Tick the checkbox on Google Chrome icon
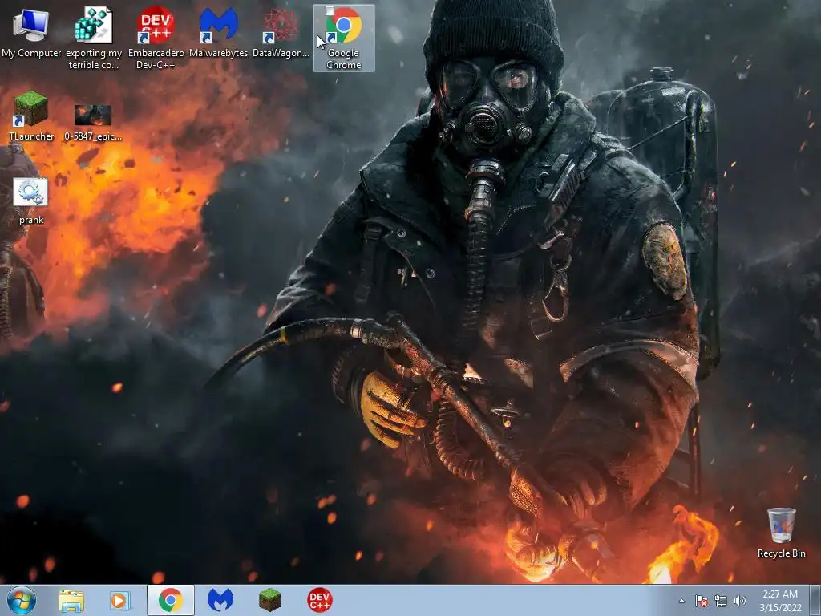This screenshot has height=616, width=821. pyautogui.click(x=330, y=11)
